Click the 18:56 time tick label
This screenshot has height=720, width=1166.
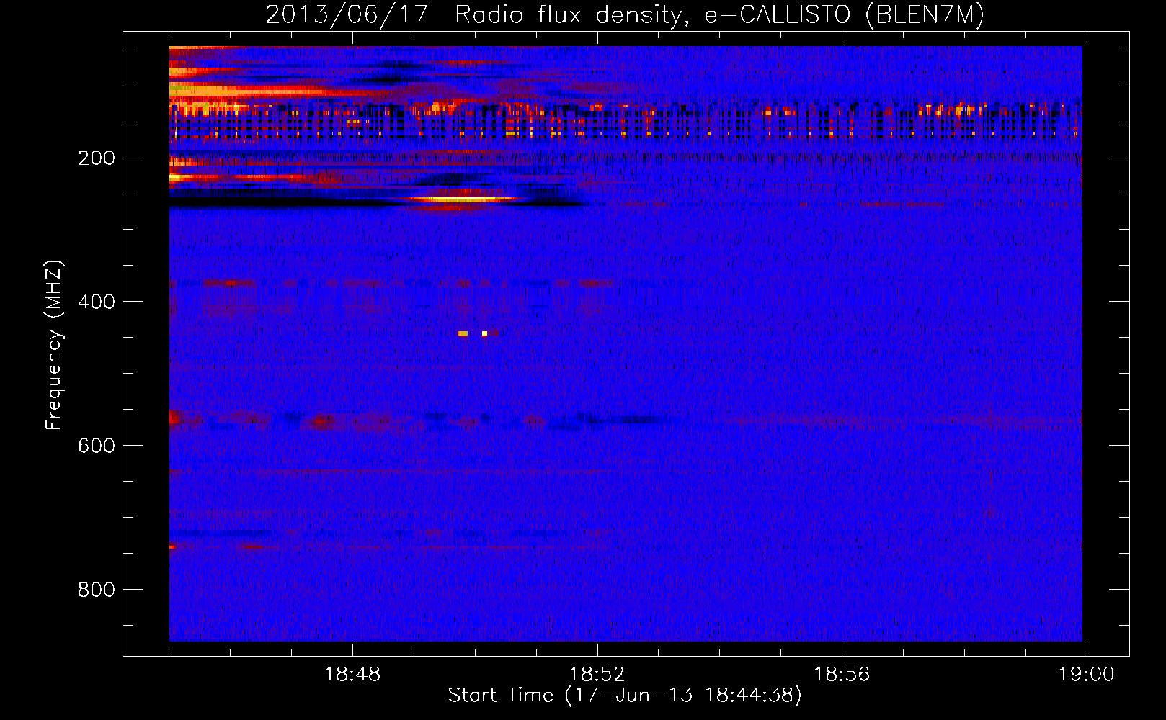coord(842,675)
